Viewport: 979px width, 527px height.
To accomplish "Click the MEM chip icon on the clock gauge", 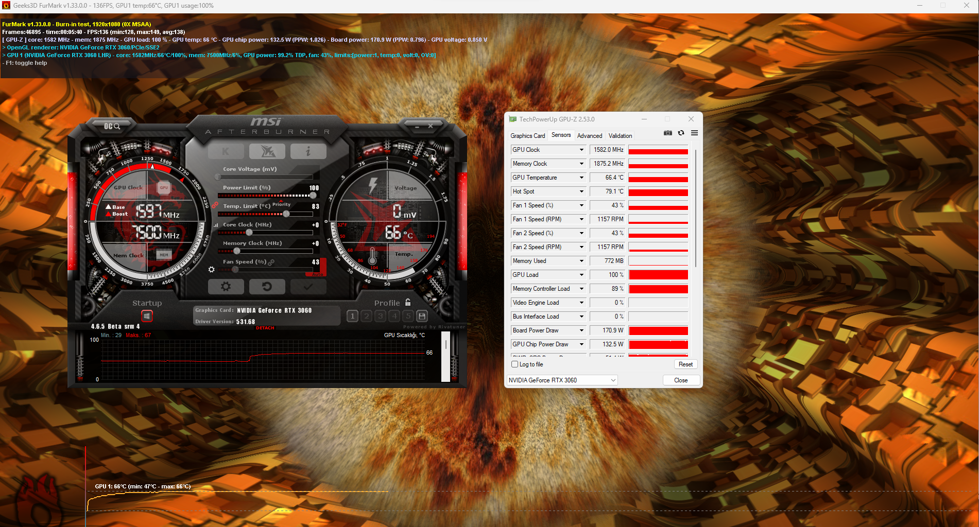I will pyautogui.click(x=164, y=254).
